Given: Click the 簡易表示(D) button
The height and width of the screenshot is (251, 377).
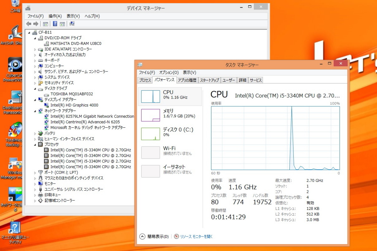Looking at the screenshot, I should [x=154, y=236].
